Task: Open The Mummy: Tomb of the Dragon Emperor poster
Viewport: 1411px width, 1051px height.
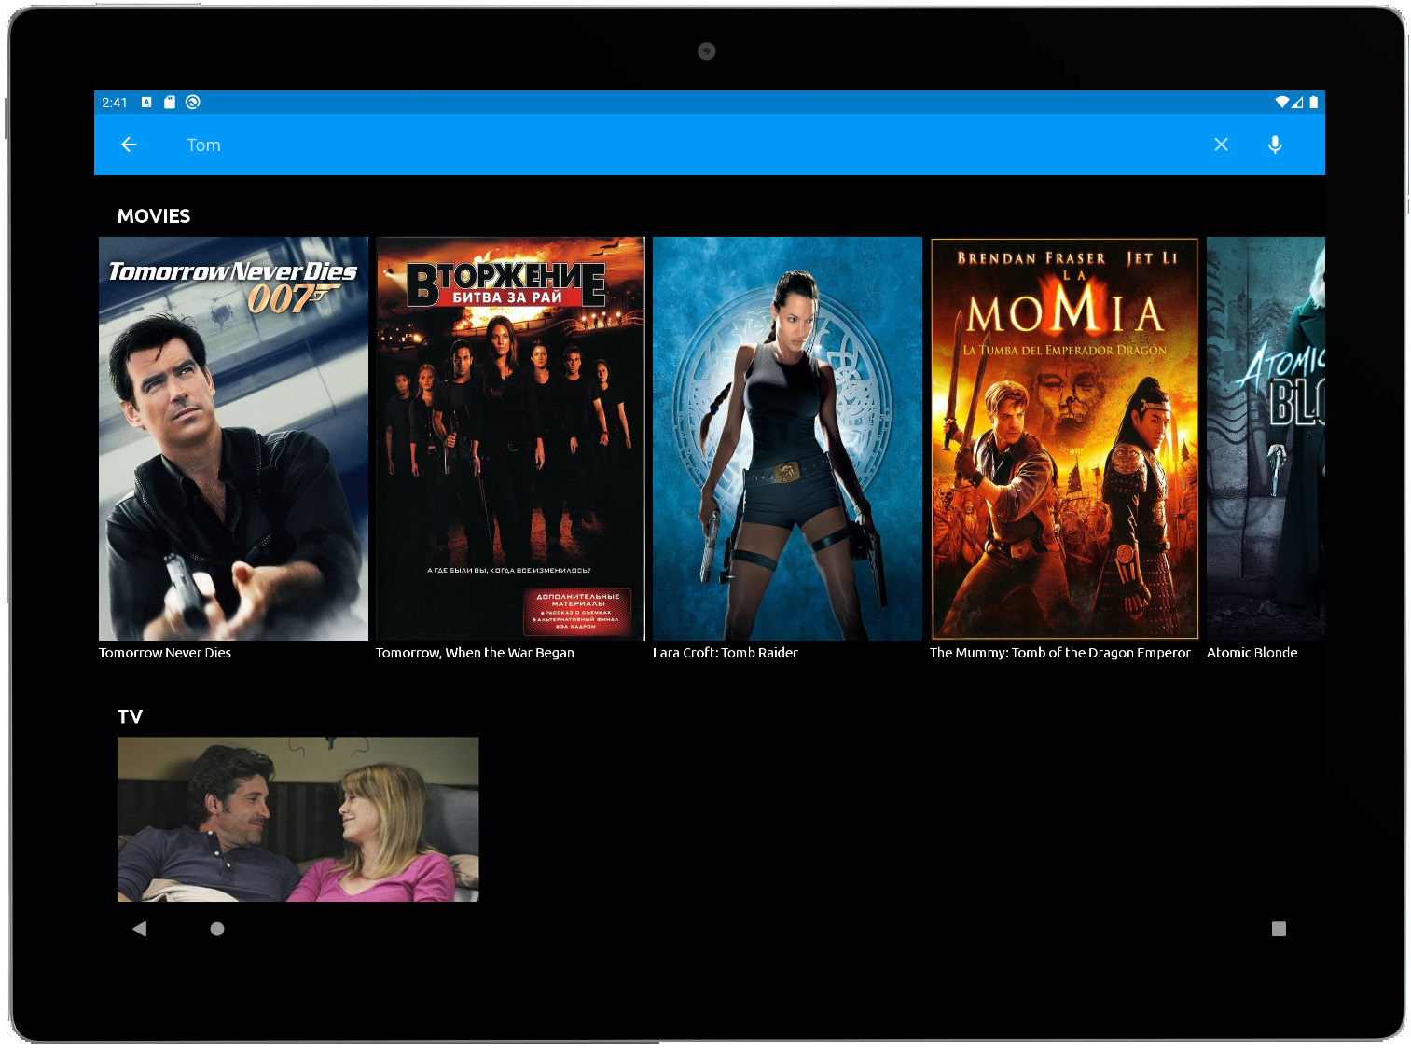Action: pyautogui.click(x=1064, y=438)
